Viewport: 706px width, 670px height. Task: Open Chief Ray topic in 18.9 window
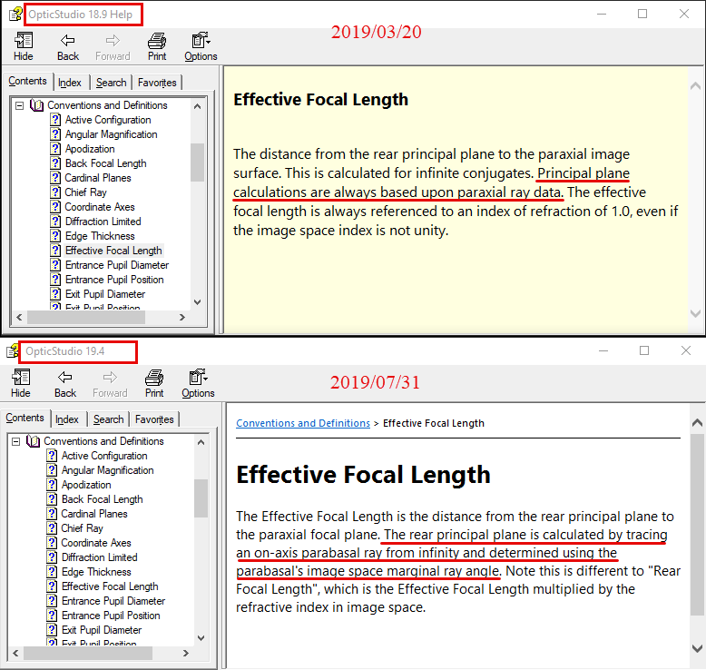pos(86,192)
